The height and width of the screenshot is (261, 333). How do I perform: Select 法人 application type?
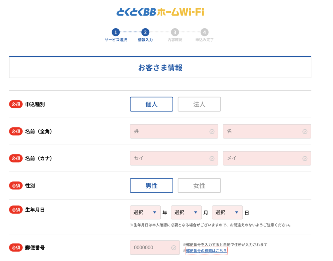pos(199,104)
